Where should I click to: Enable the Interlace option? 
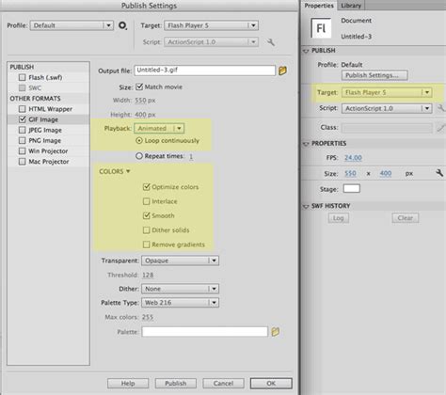click(x=146, y=201)
